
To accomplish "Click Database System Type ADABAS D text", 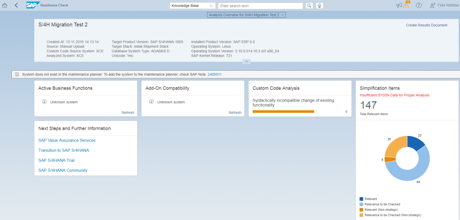I will point(141,51).
